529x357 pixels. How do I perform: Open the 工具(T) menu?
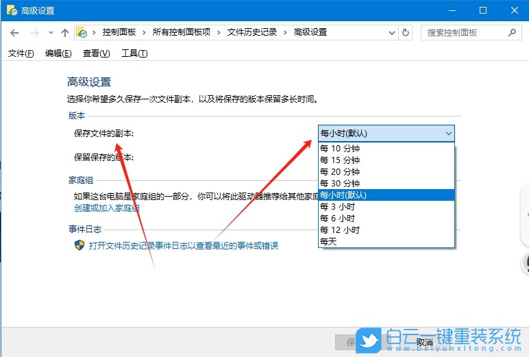coord(134,53)
